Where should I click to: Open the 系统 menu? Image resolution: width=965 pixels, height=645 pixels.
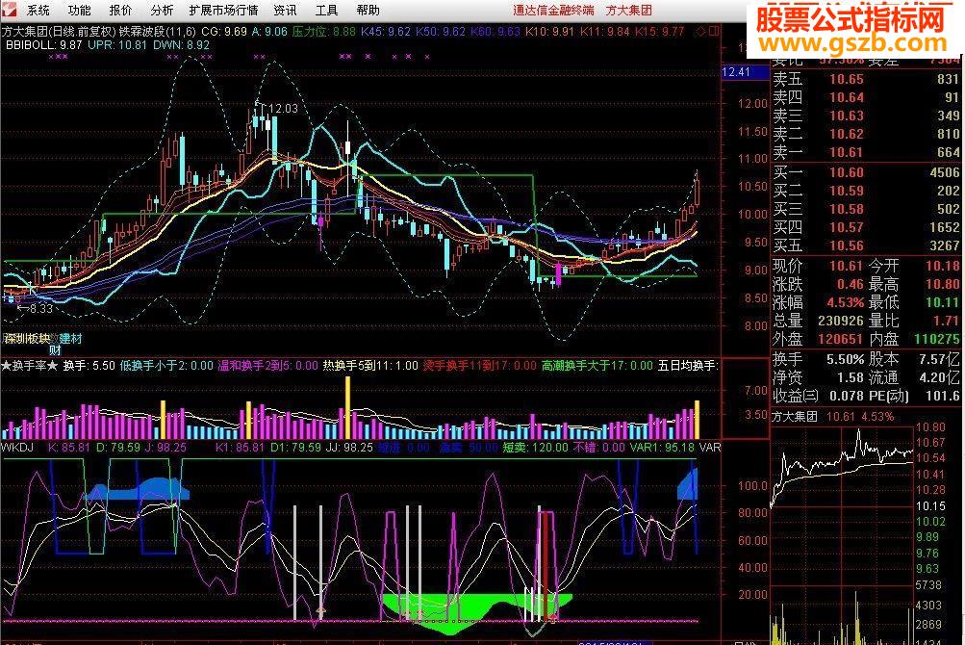pos(38,10)
